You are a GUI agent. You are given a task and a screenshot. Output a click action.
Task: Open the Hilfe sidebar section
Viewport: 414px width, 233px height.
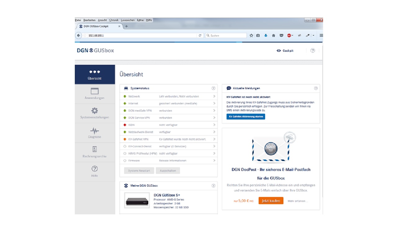point(95,172)
